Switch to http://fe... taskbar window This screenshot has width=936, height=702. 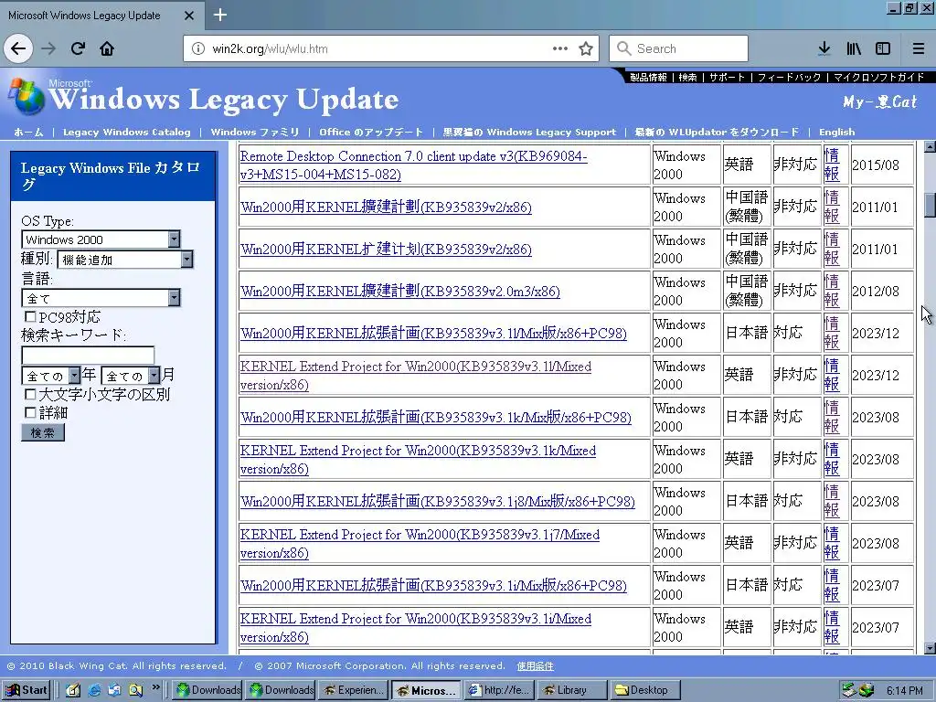(499, 690)
